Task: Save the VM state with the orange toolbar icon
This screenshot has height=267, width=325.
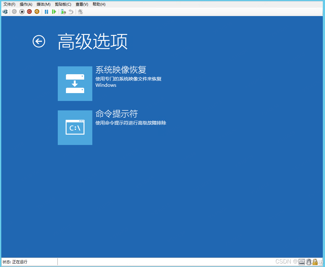Action: tap(37, 12)
